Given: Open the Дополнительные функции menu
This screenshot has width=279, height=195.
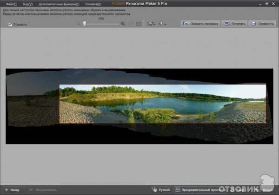Looking at the screenshot, I should tap(59, 4).
